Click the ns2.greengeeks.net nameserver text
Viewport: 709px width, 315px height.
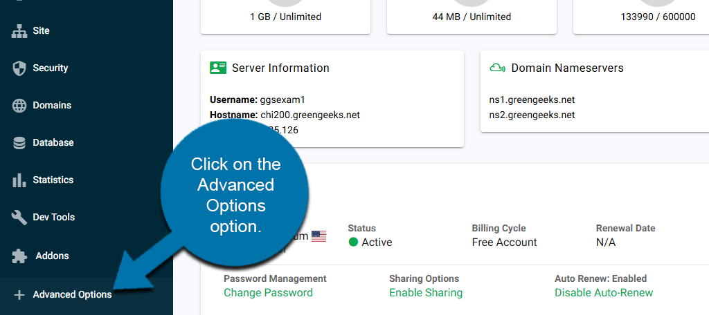click(532, 115)
